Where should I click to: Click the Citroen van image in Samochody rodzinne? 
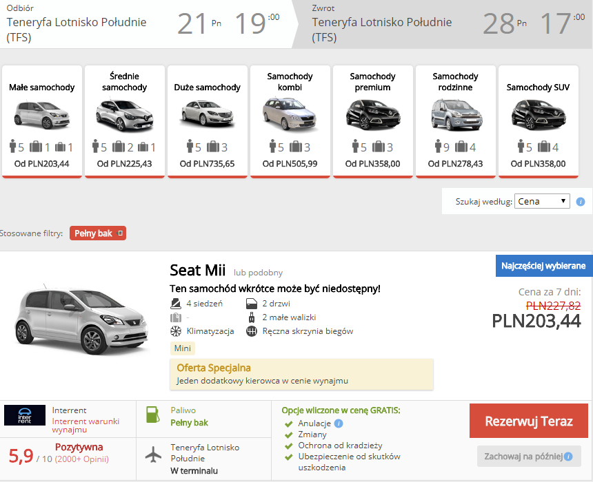click(x=456, y=114)
